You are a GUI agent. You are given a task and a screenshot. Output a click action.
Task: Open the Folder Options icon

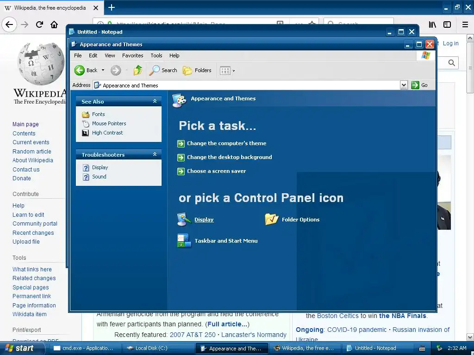(x=271, y=219)
